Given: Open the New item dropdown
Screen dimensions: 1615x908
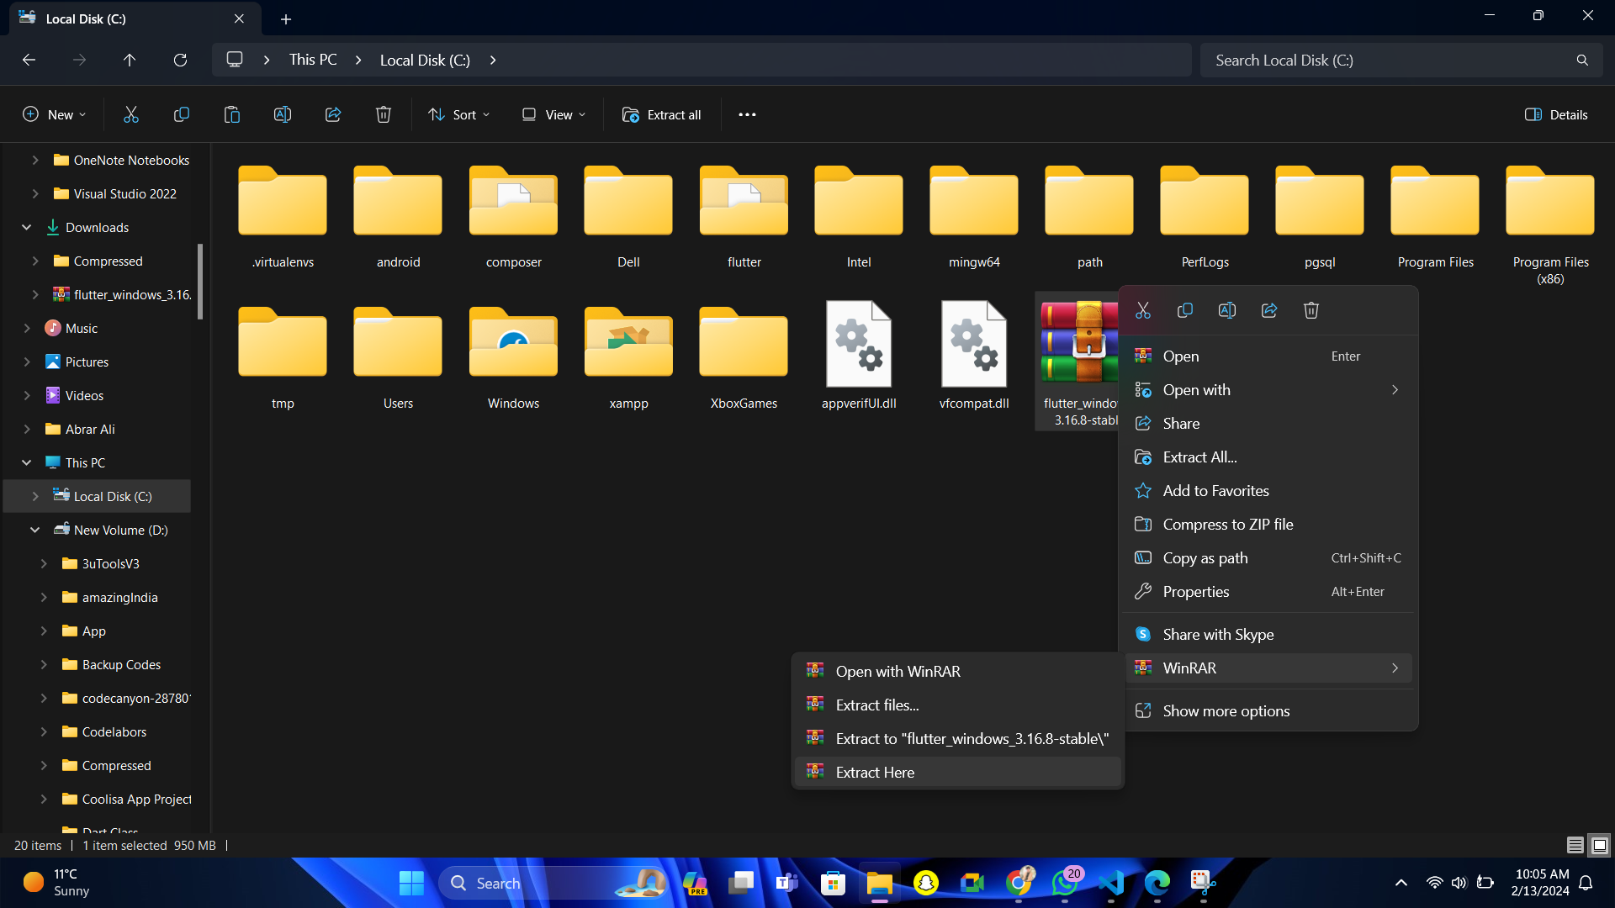Looking at the screenshot, I should (x=54, y=115).
